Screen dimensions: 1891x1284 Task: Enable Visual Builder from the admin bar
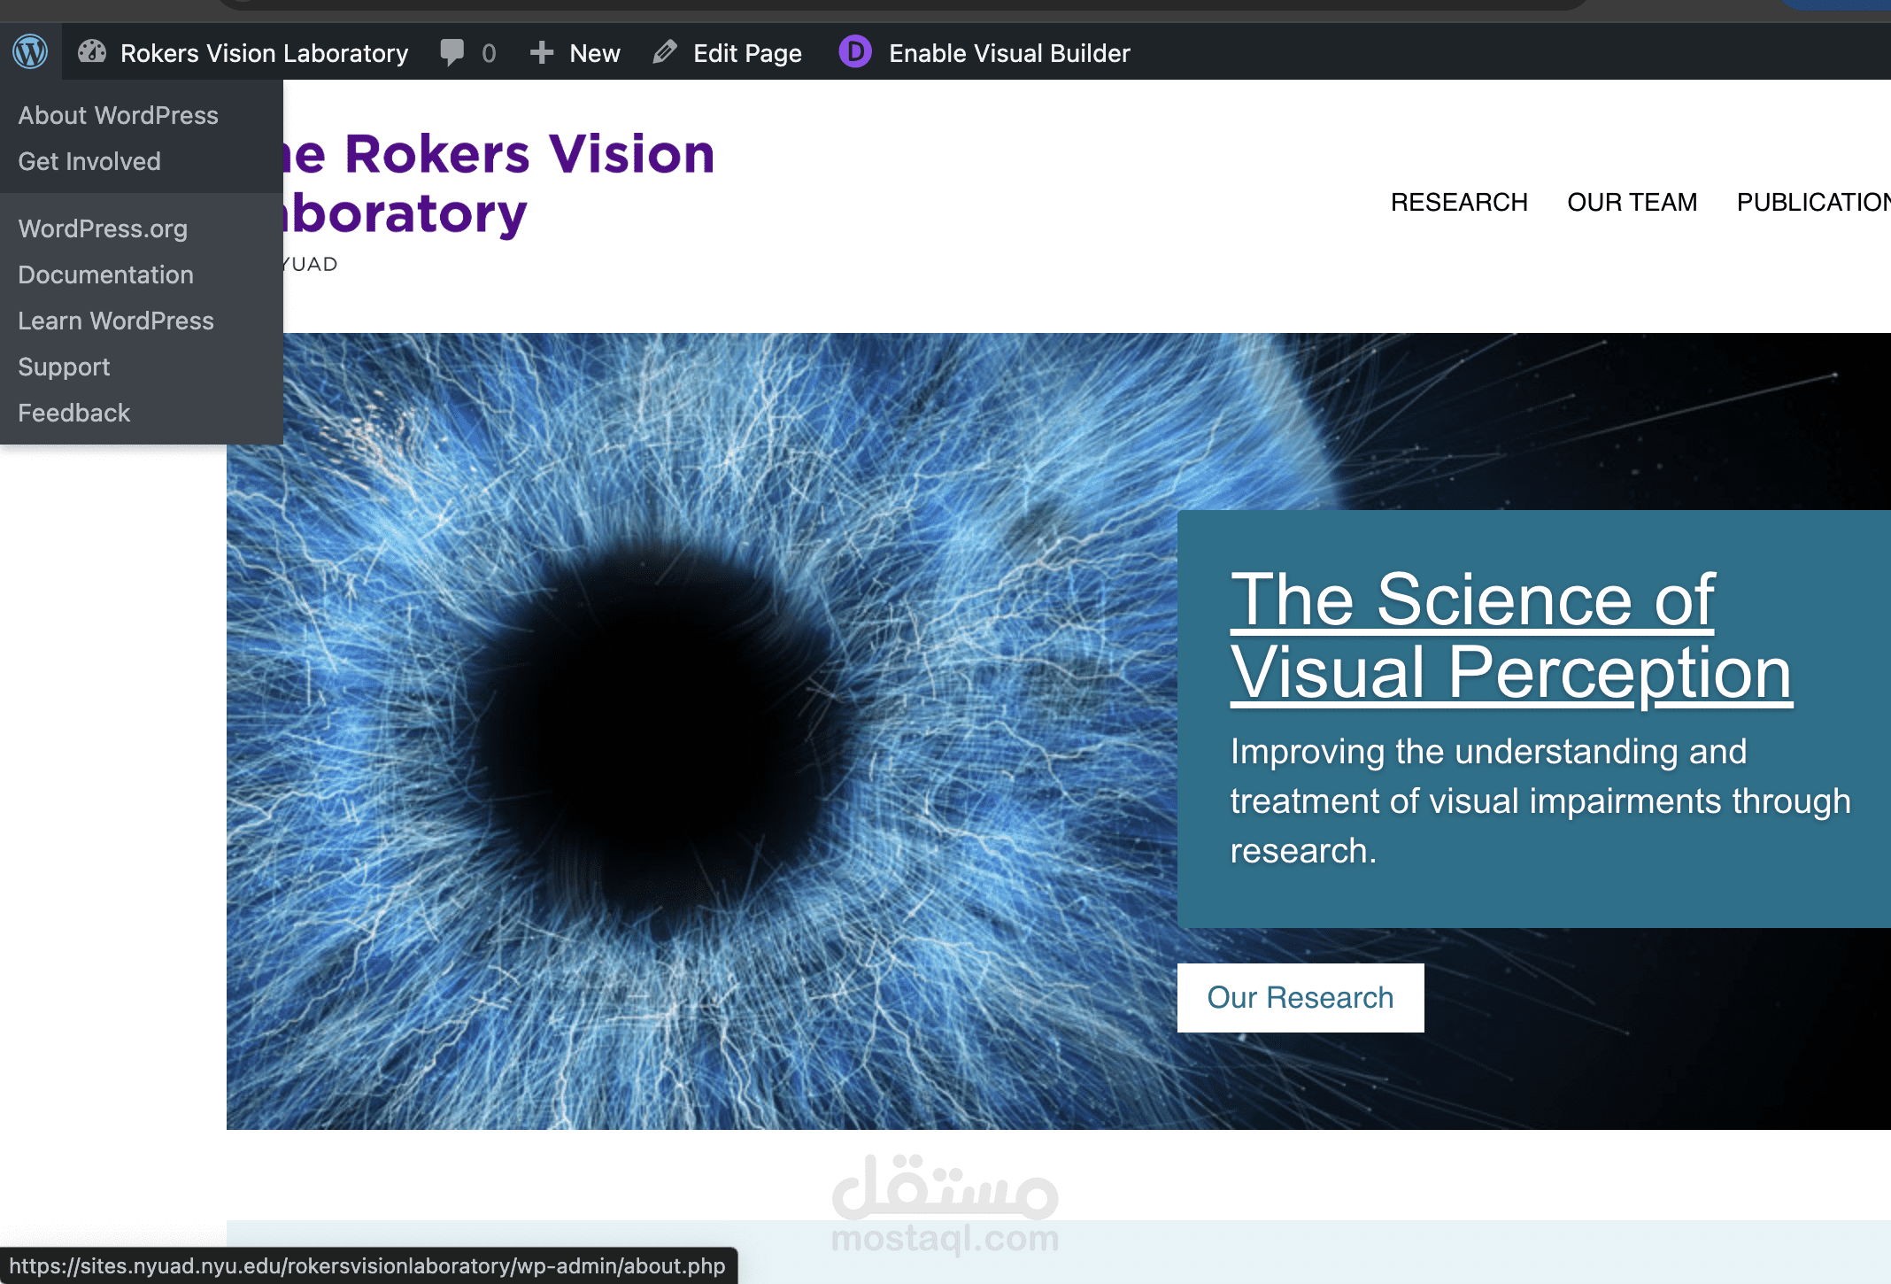[1008, 51]
